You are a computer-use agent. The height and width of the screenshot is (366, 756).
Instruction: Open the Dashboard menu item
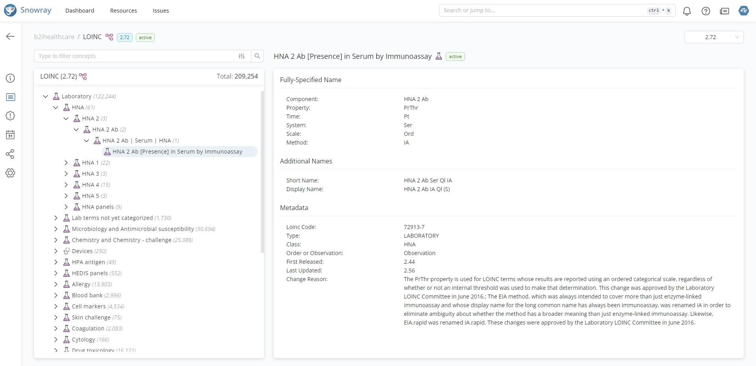pyautogui.click(x=80, y=11)
